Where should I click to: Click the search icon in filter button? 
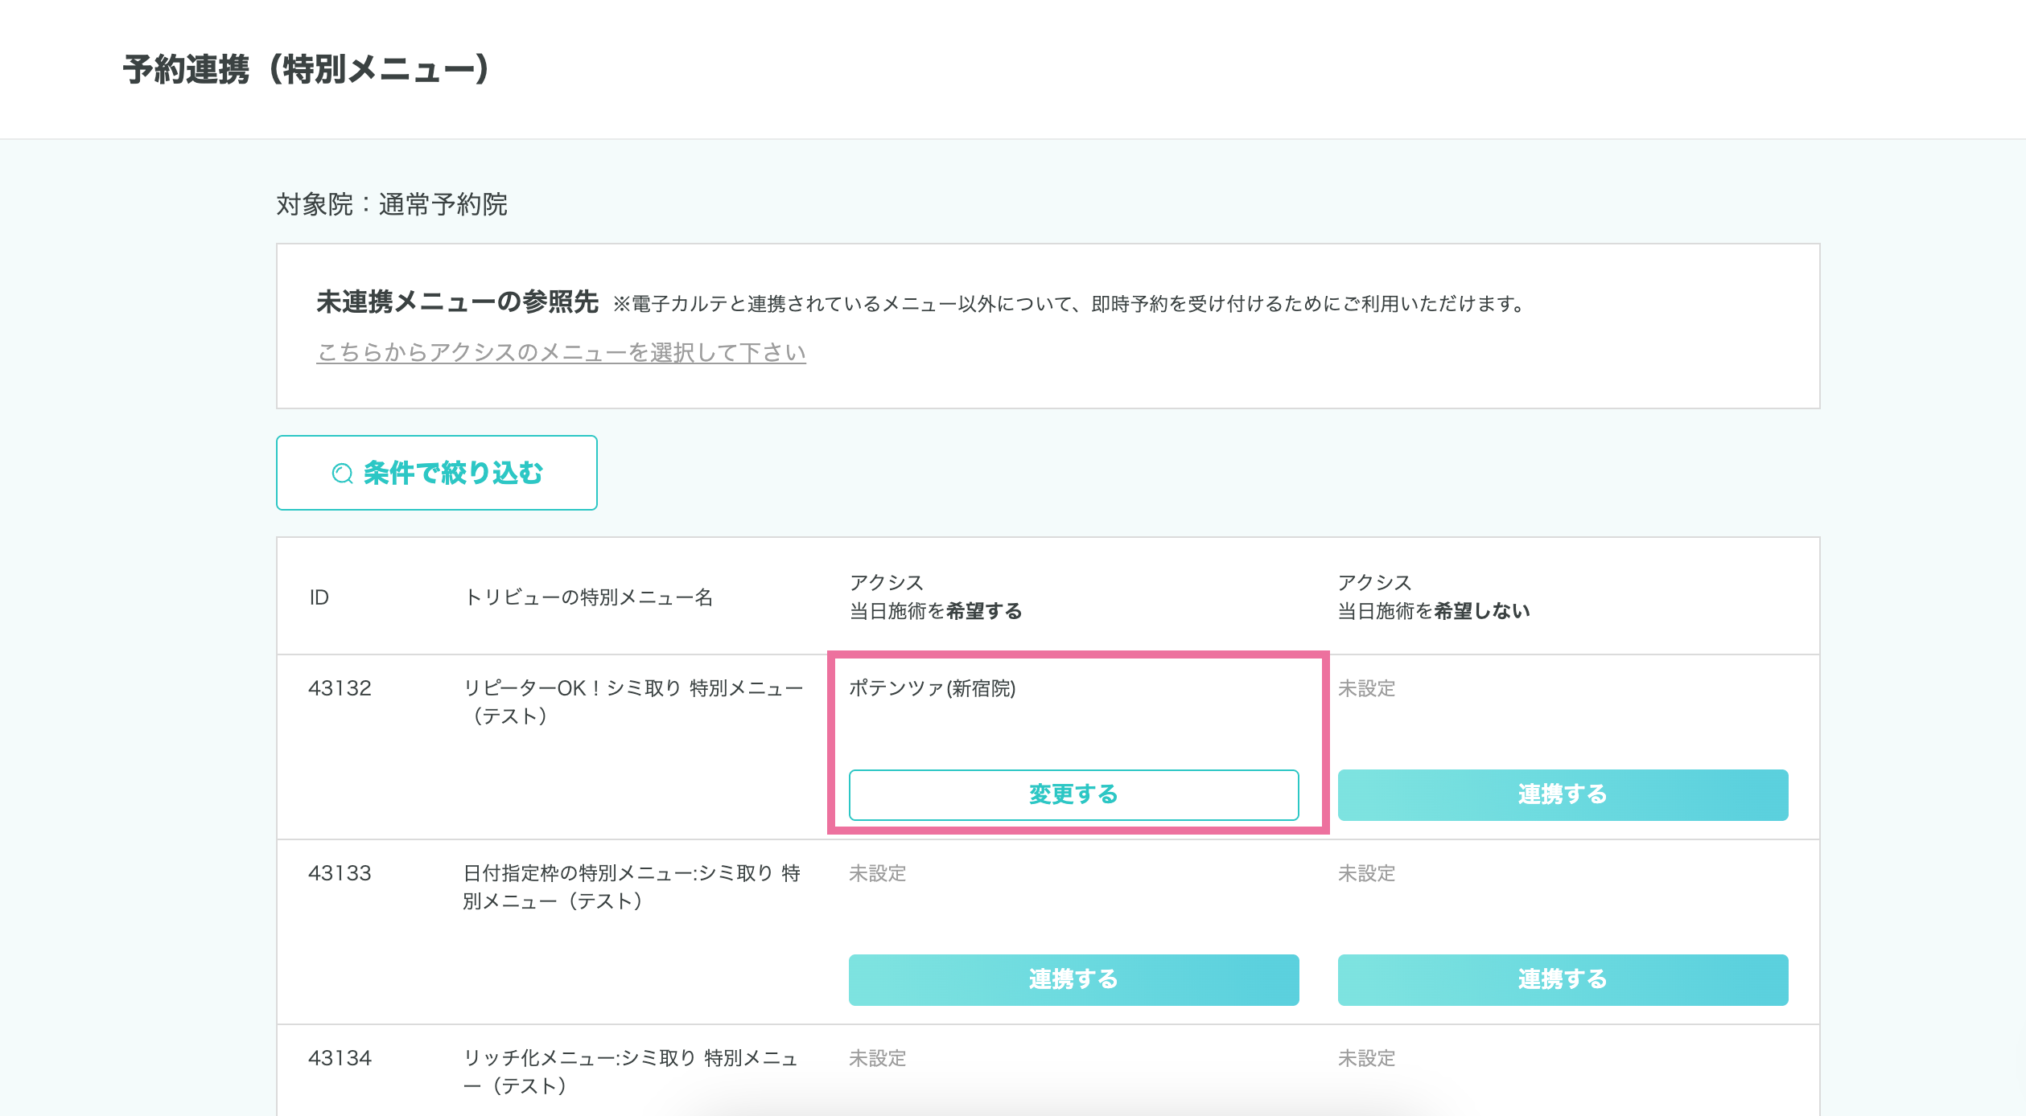click(x=342, y=474)
